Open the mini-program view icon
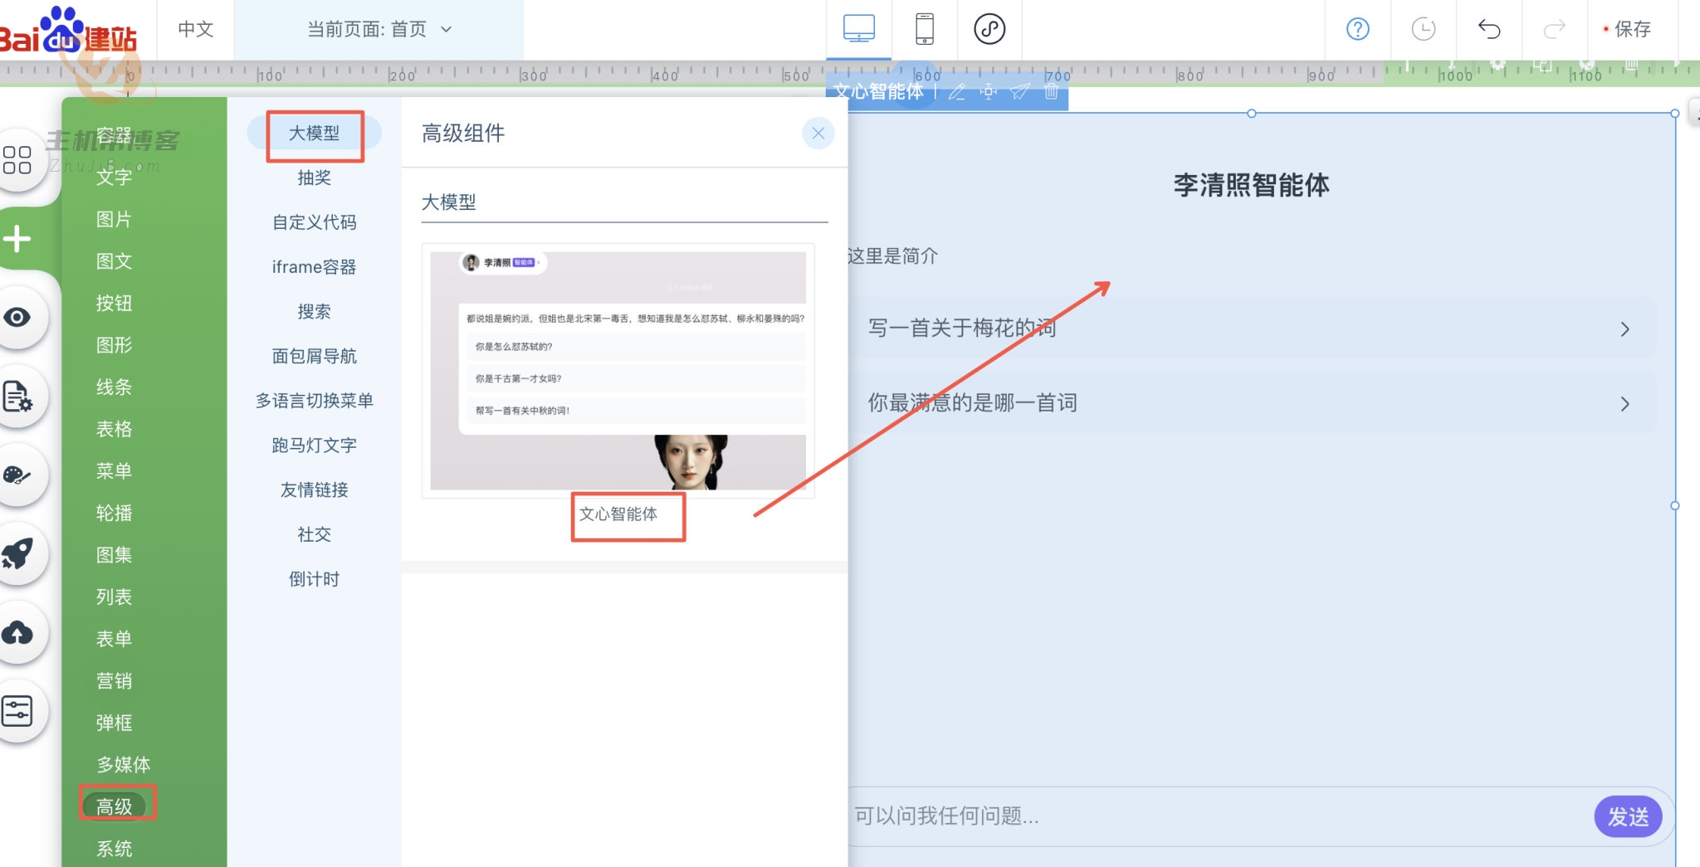 [989, 29]
